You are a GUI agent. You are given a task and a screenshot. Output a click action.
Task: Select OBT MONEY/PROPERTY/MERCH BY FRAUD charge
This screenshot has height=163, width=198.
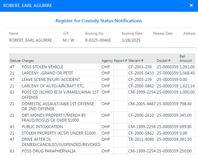(x=54, y=118)
